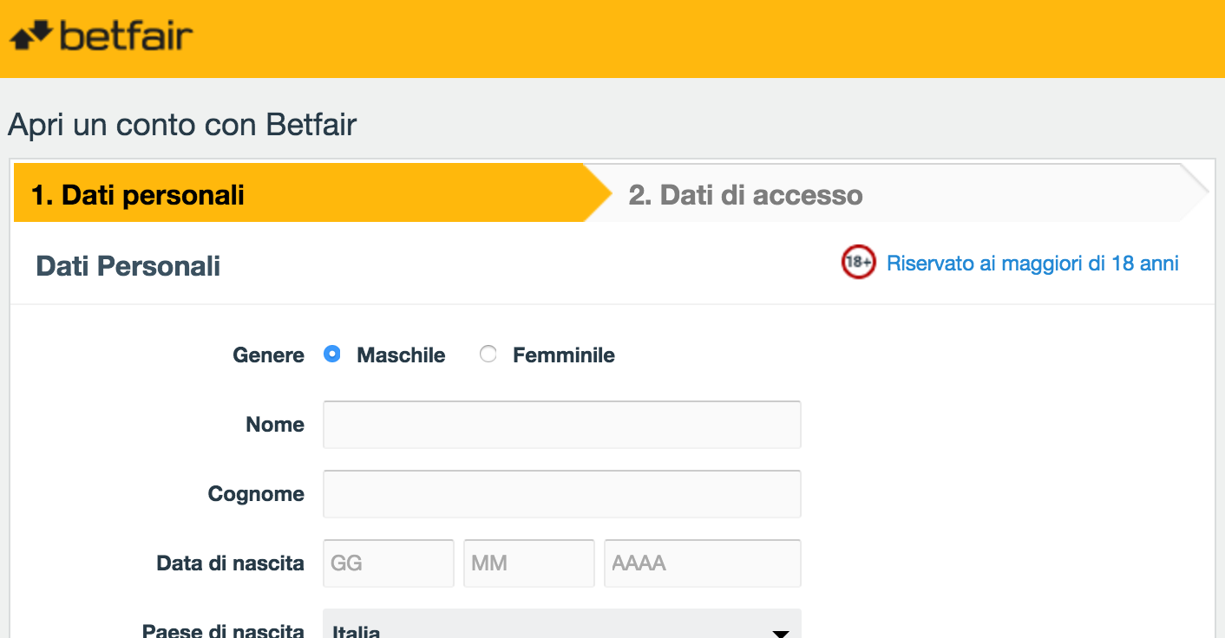Focus the Cognome text field
The image size is (1225, 638).
point(562,494)
